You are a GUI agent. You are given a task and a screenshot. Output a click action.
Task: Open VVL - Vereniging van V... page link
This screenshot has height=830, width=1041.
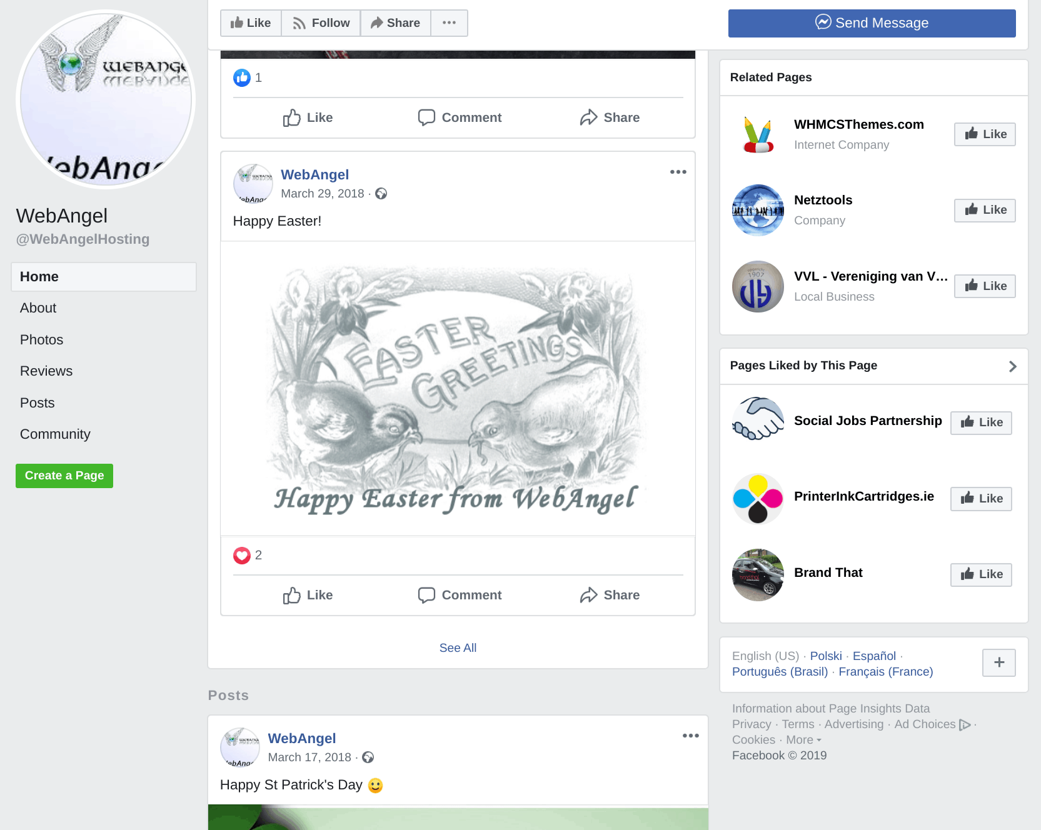coord(871,276)
